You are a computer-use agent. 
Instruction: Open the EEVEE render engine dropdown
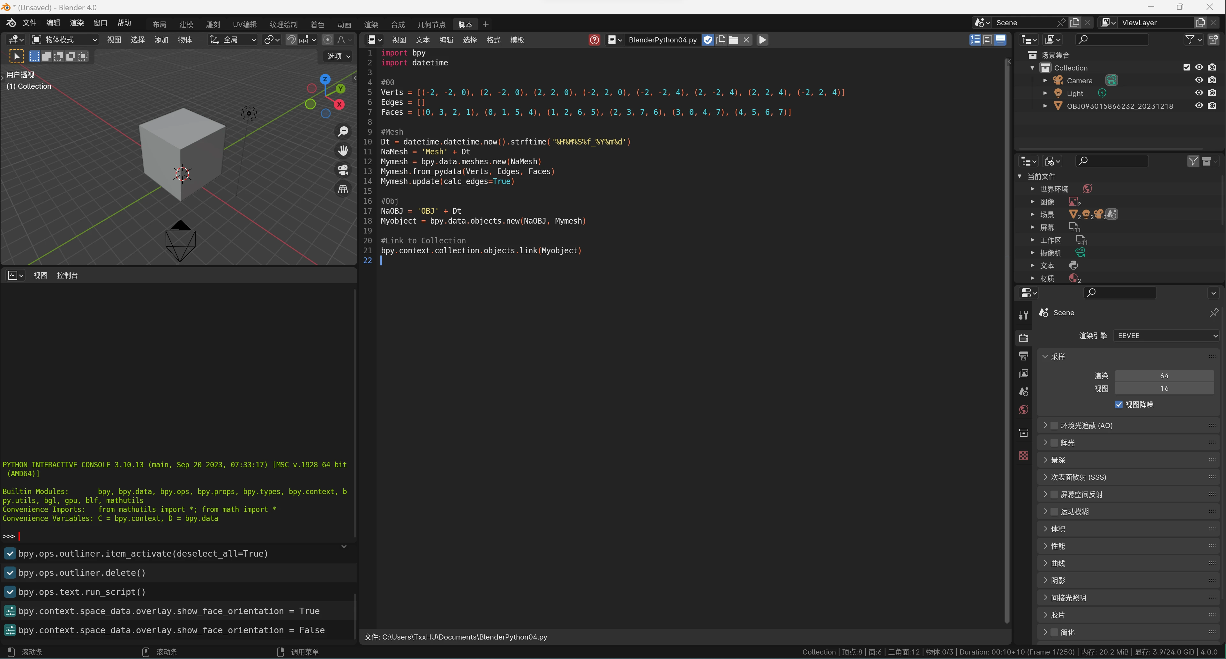click(1166, 335)
